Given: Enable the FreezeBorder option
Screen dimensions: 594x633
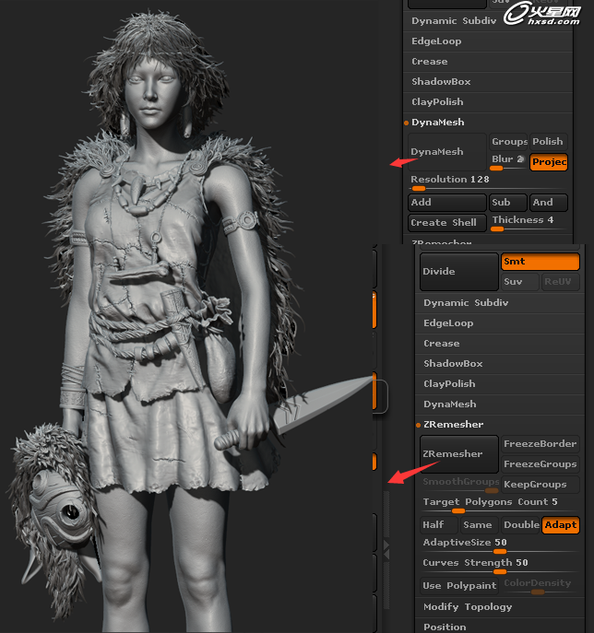Looking at the screenshot, I should pos(541,444).
